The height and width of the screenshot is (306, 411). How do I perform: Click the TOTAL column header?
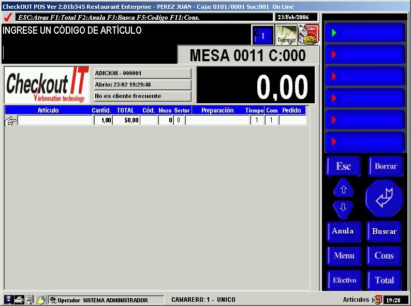(x=126, y=110)
